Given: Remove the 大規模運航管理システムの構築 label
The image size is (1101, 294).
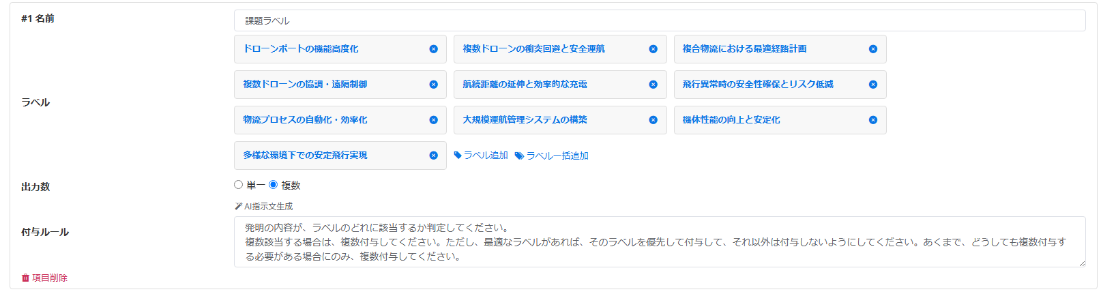Looking at the screenshot, I should [653, 120].
